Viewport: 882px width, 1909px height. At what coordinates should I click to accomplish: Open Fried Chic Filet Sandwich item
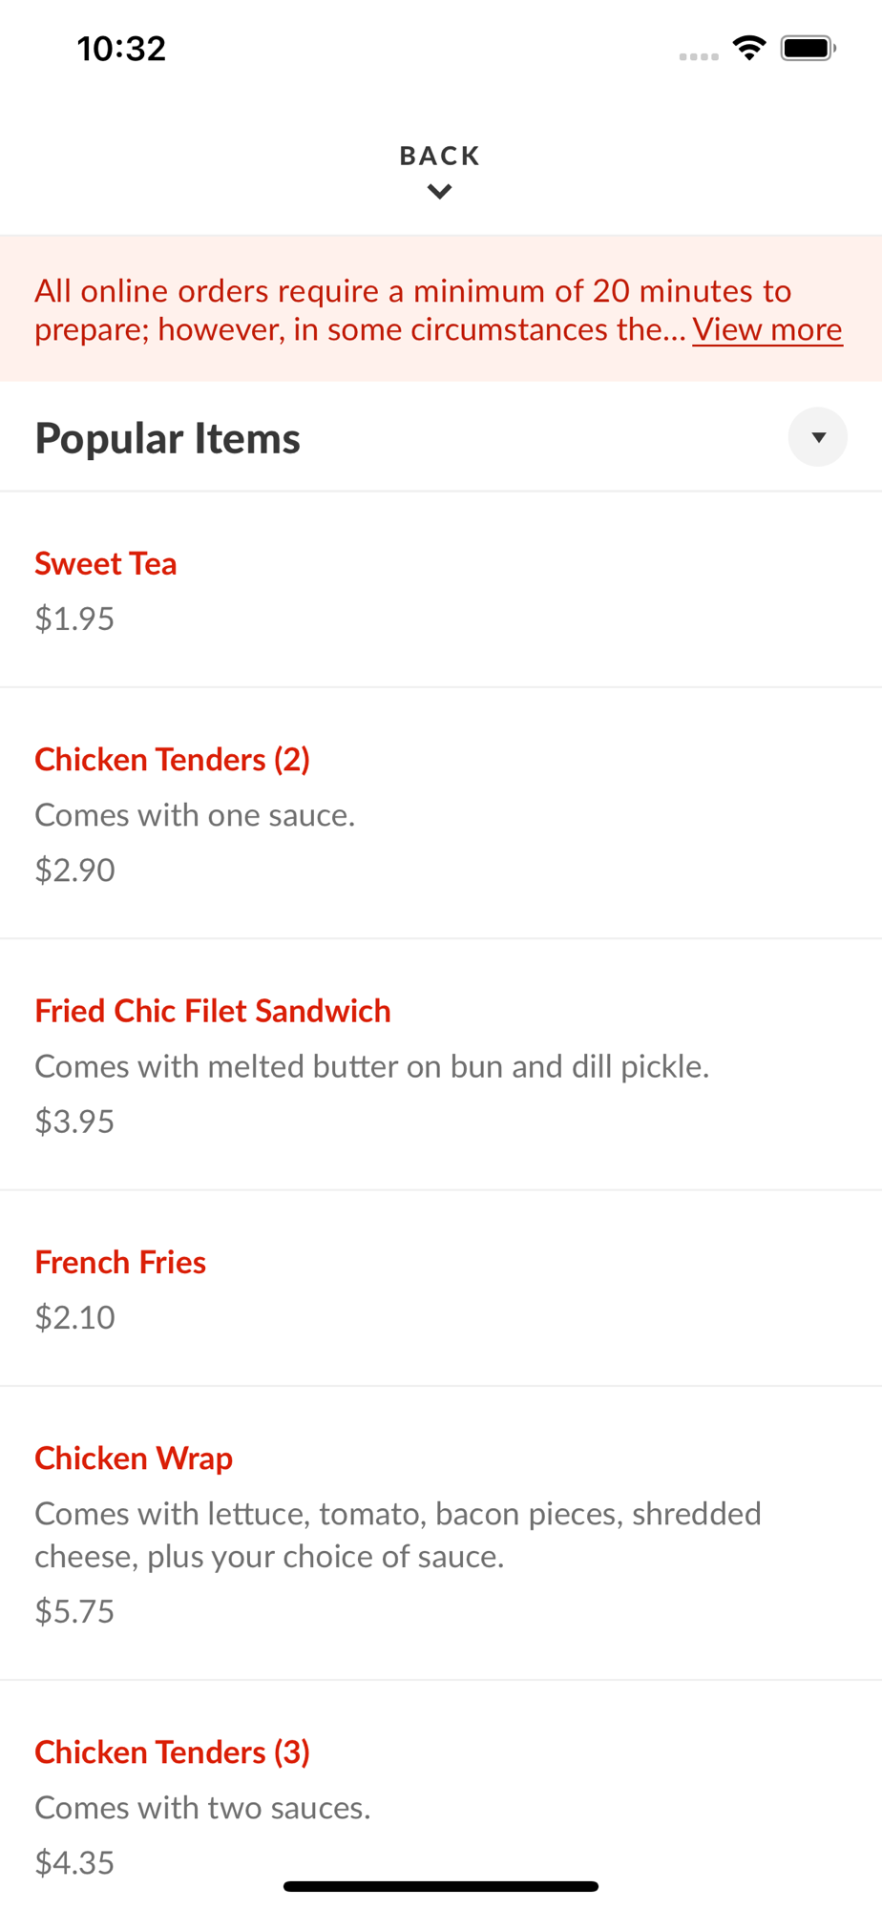tap(213, 1011)
